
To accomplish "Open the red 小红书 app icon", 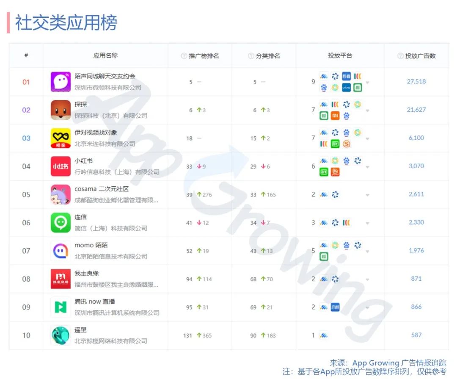I will [61, 166].
